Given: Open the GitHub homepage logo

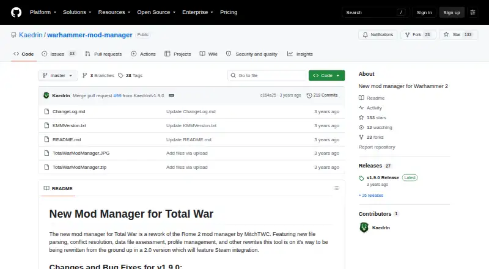Looking at the screenshot, I should [x=17, y=12].
